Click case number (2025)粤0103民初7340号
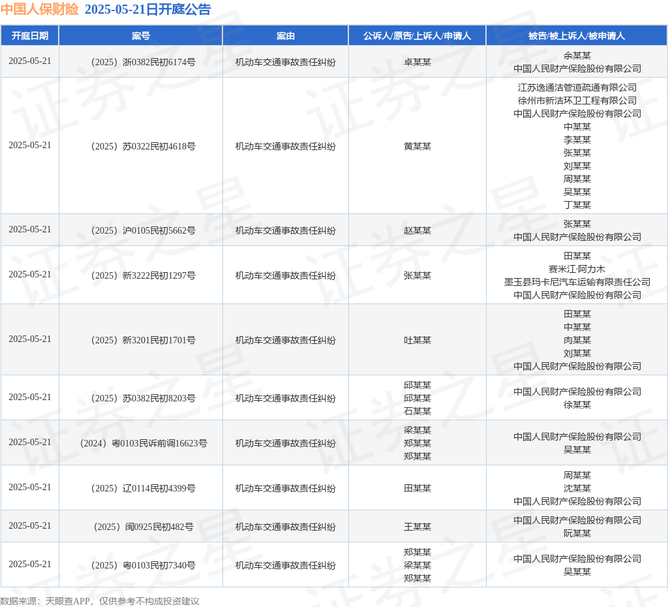The width and height of the screenshot is (668, 607). click(x=143, y=565)
